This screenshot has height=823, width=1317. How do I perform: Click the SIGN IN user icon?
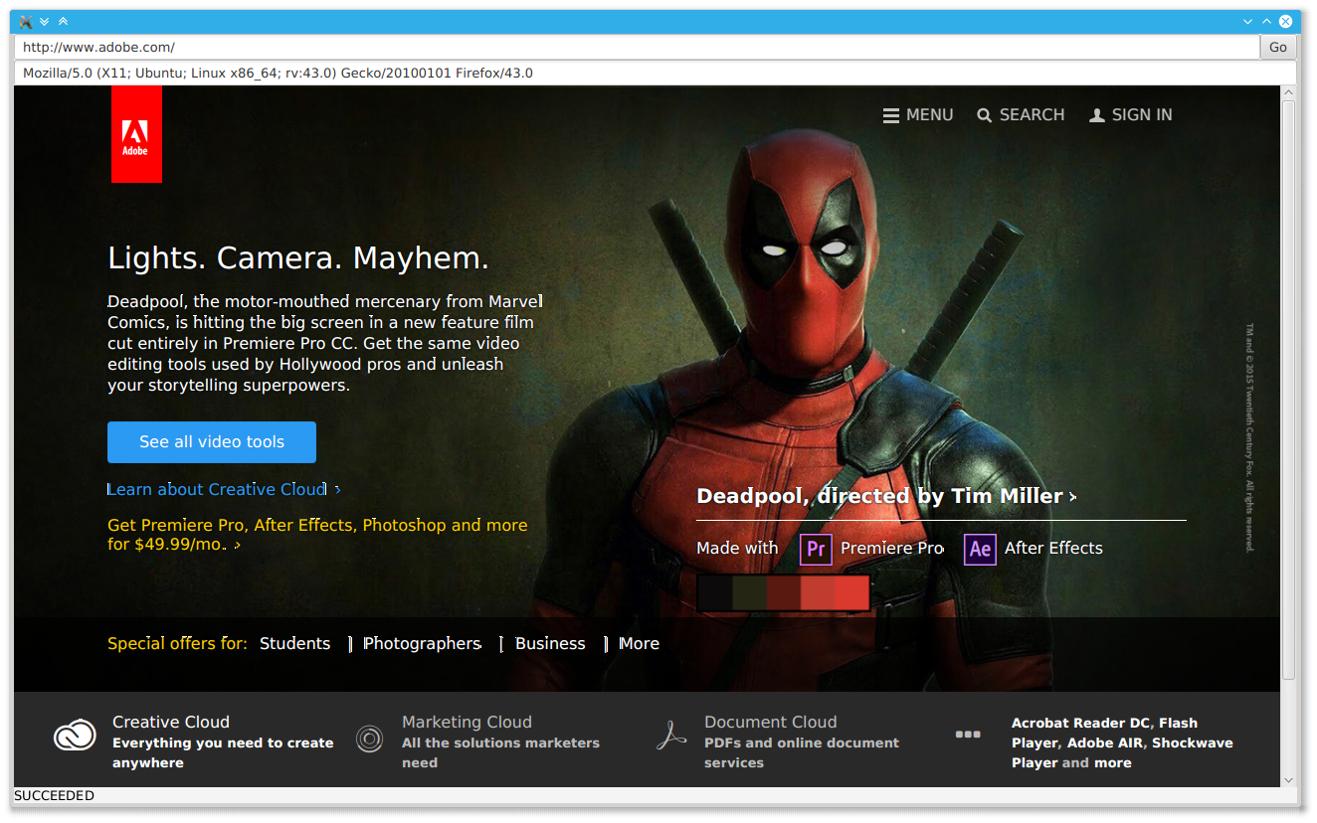[1097, 115]
